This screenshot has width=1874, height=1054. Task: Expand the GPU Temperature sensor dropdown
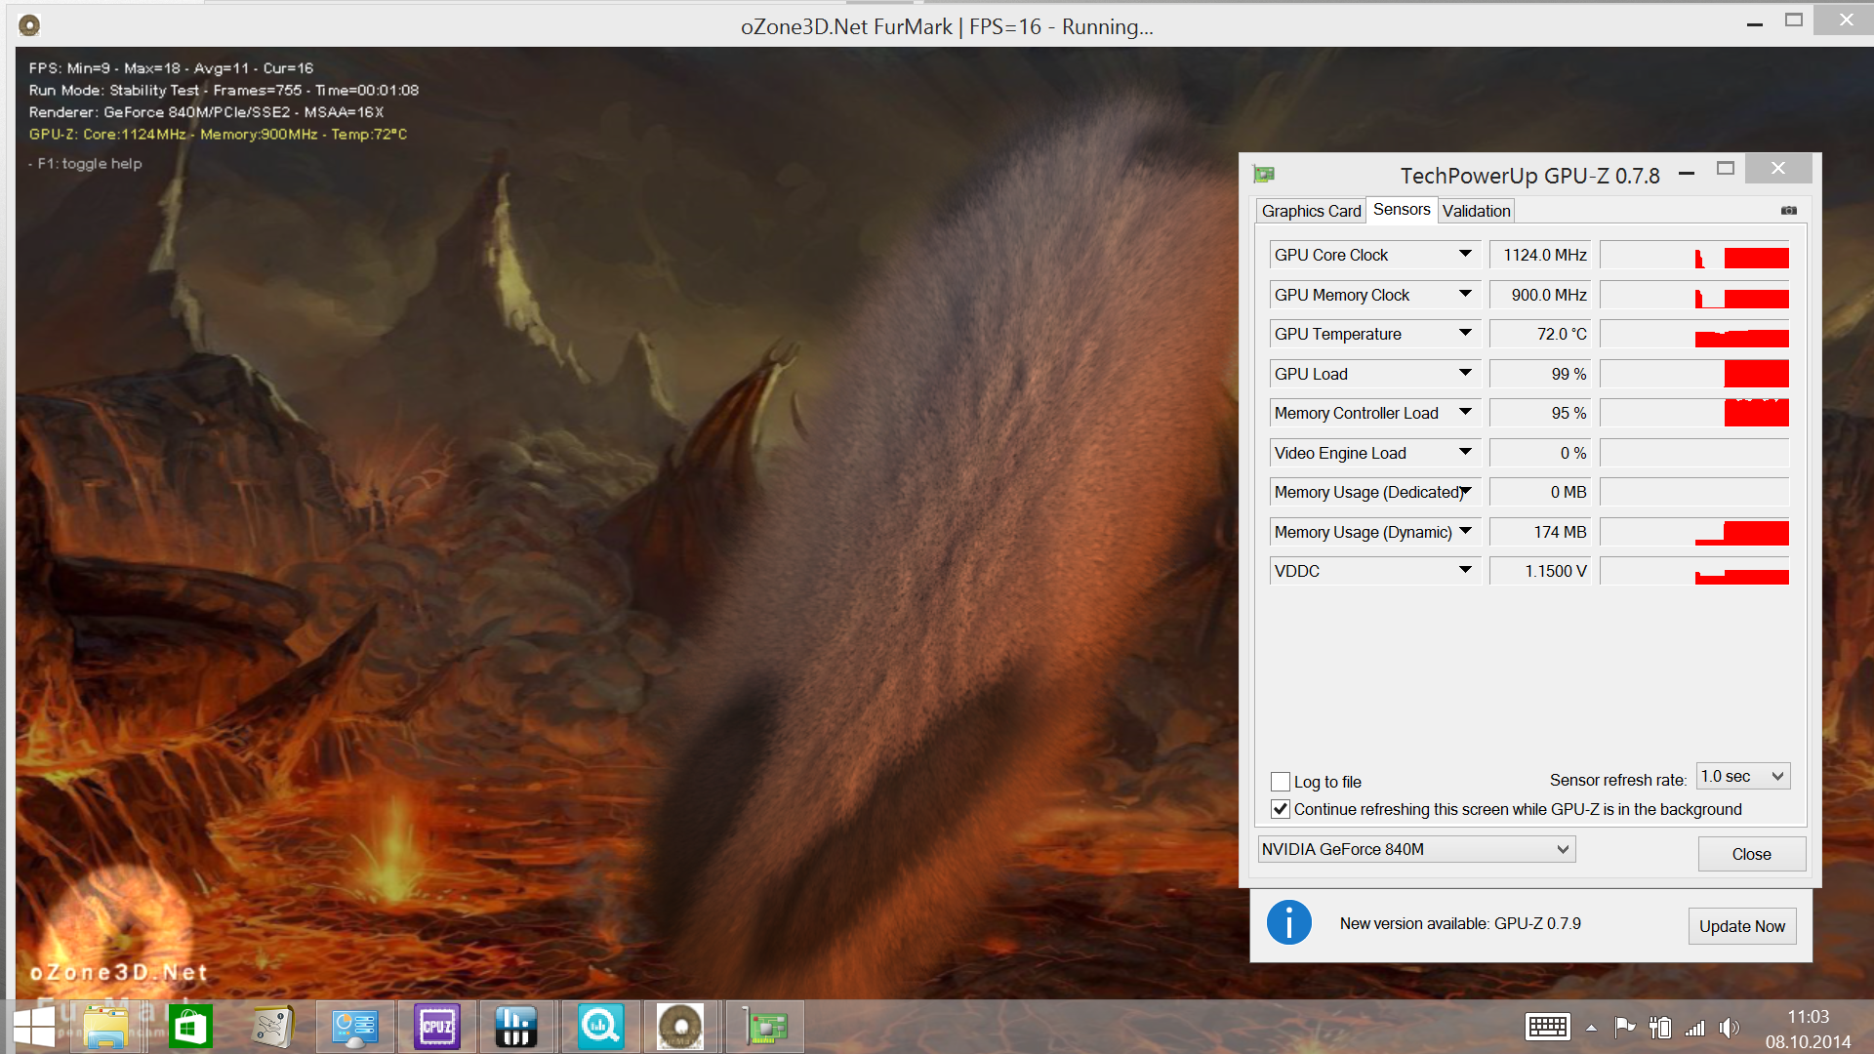1465,334
